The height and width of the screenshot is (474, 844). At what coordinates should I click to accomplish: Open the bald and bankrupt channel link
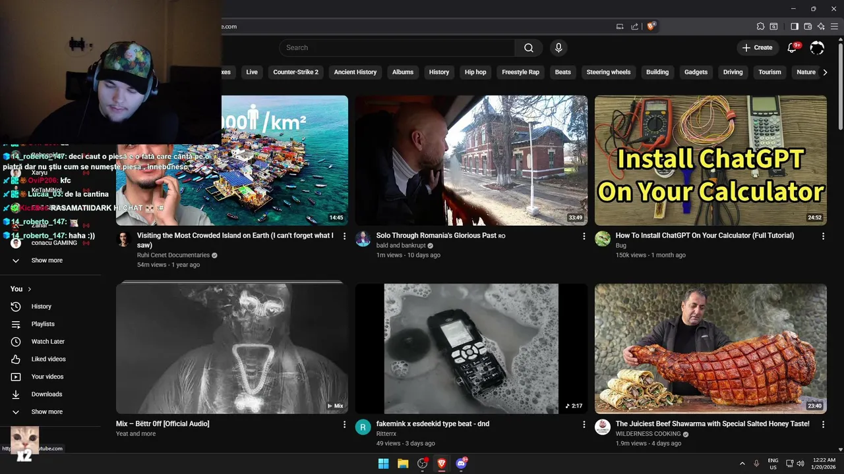401,246
